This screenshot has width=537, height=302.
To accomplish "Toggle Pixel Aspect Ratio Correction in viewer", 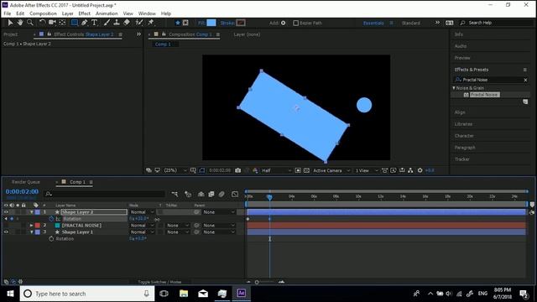I will (384, 170).
